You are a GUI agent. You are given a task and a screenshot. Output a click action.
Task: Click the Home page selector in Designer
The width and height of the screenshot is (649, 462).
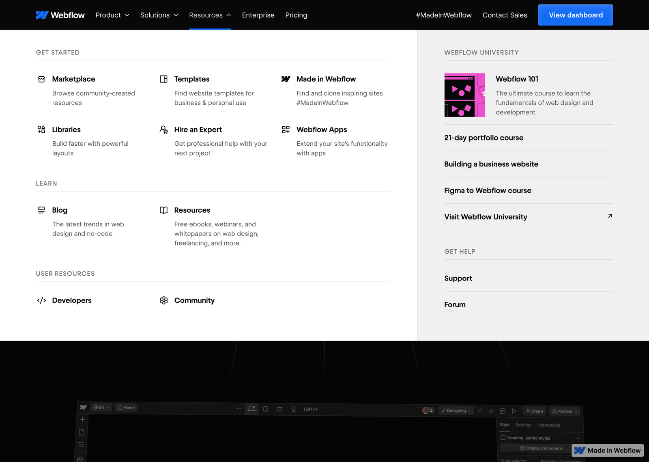coord(126,408)
